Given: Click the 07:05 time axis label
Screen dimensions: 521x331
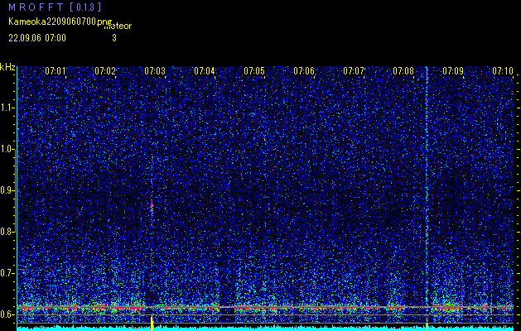Looking at the screenshot, I should (254, 71).
